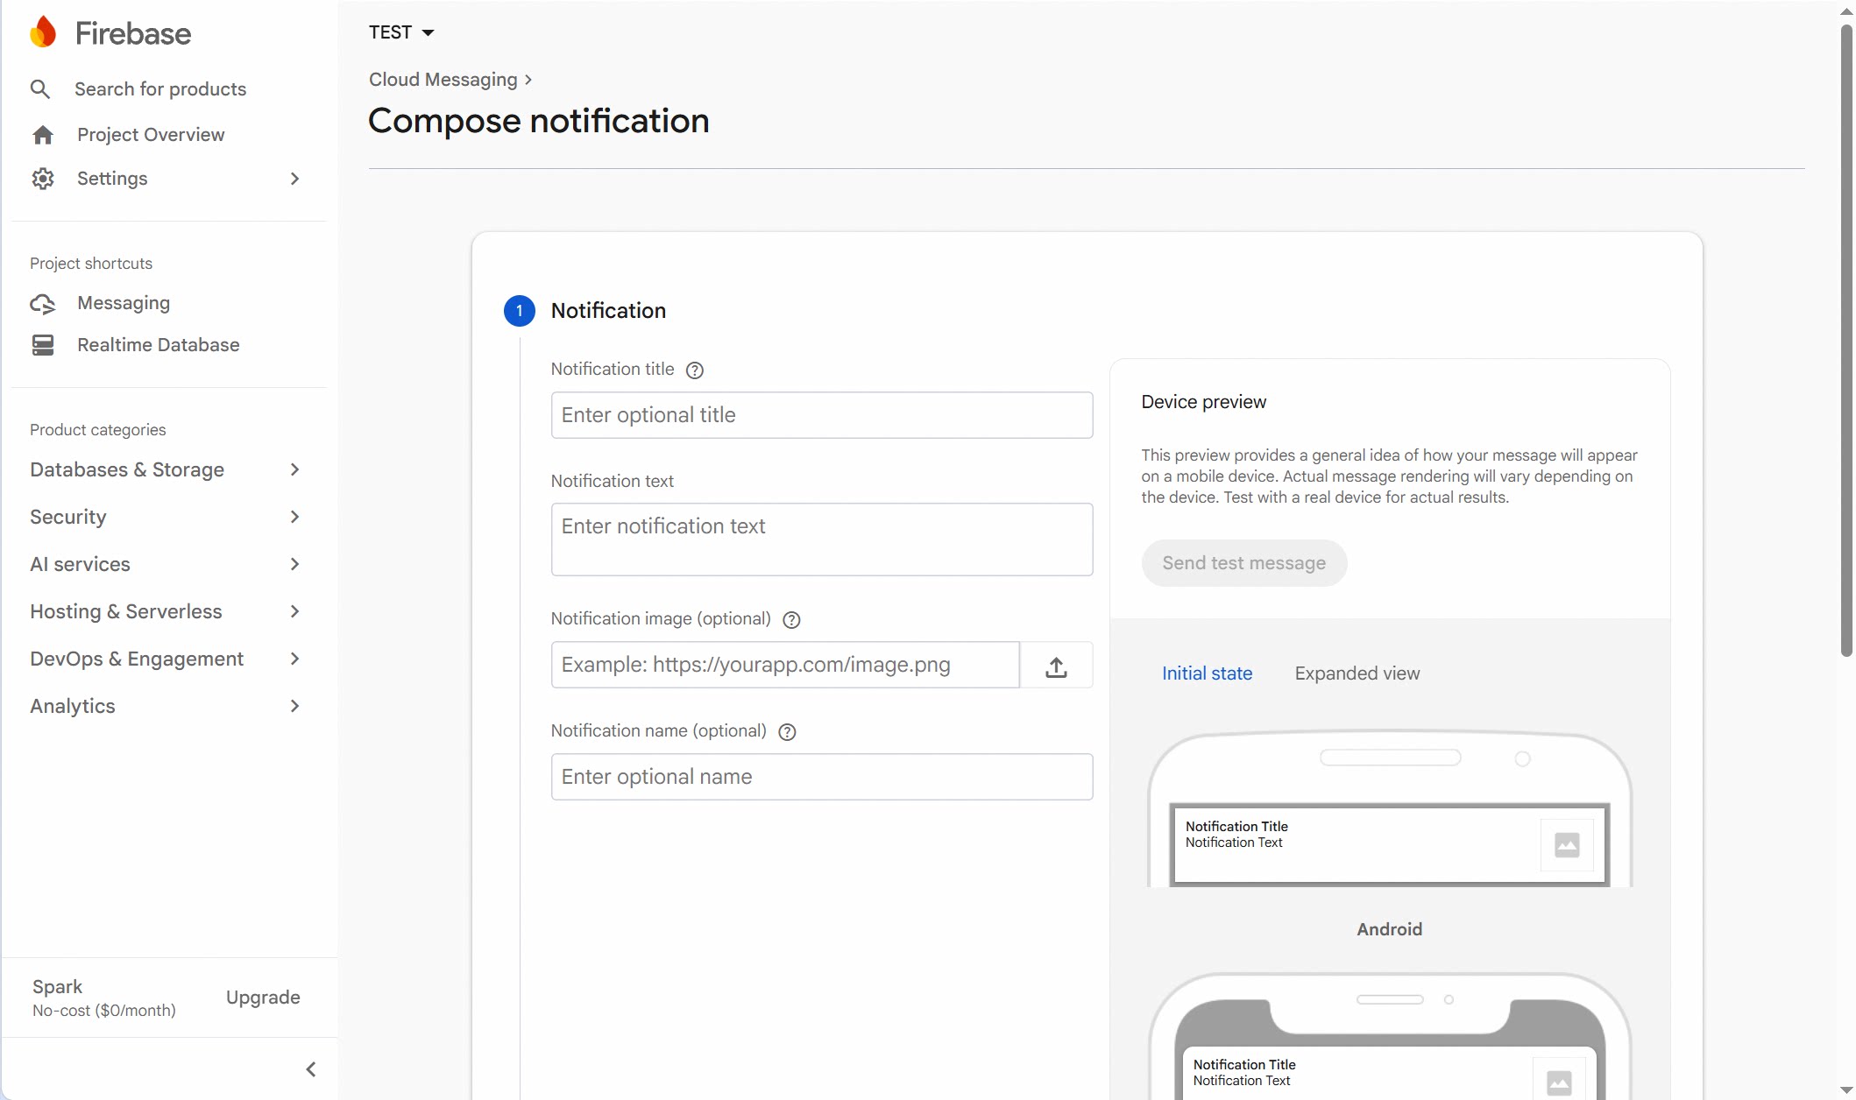Open Notification image help icon

click(791, 620)
